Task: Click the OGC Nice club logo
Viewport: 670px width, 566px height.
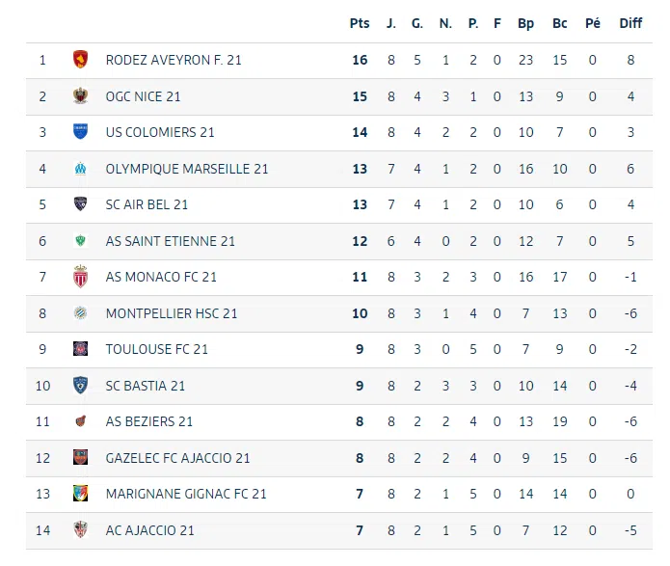Action: click(80, 96)
